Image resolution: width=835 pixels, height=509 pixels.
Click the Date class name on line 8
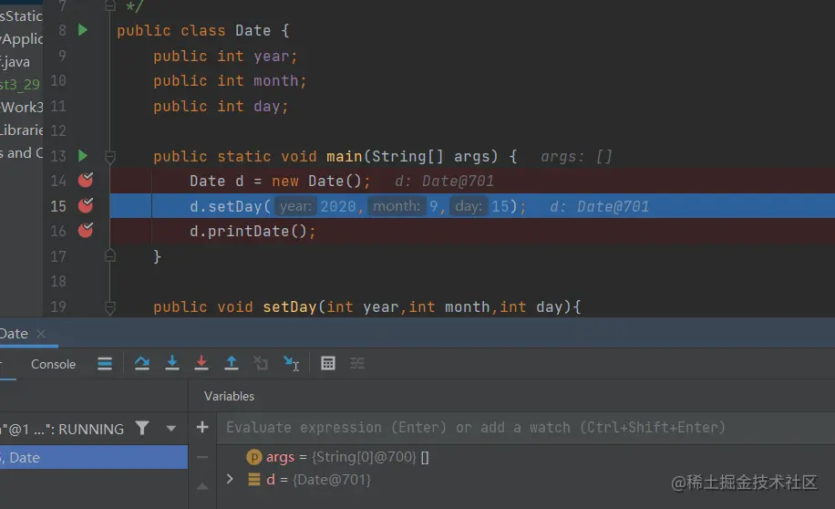[253, 30]
